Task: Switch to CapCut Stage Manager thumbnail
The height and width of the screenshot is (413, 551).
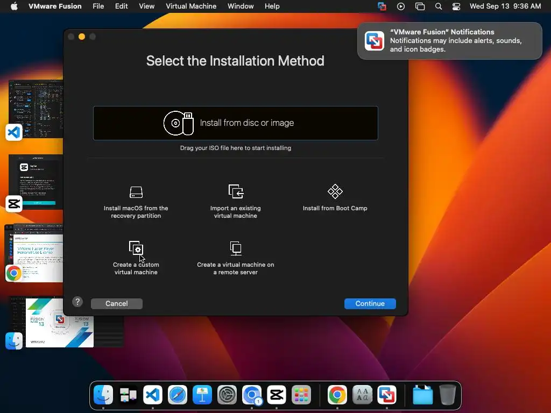Action: 36,182
